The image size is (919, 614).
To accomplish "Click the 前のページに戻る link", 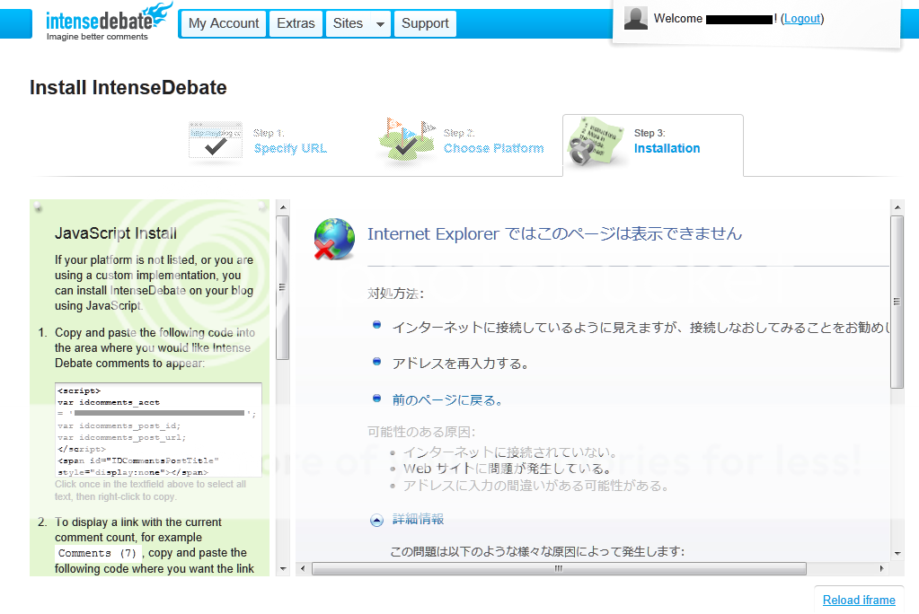I will click(x=447, y=400).
